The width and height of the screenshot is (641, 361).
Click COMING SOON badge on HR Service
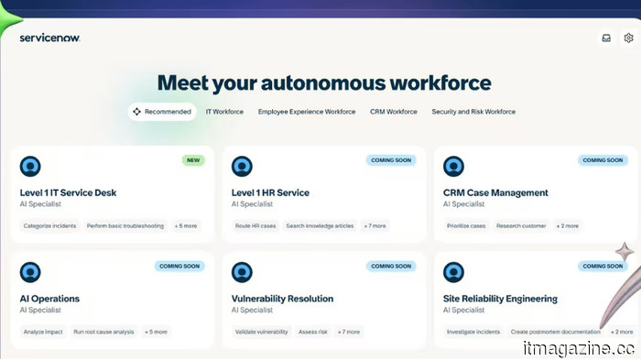click(x=391, y=160)
